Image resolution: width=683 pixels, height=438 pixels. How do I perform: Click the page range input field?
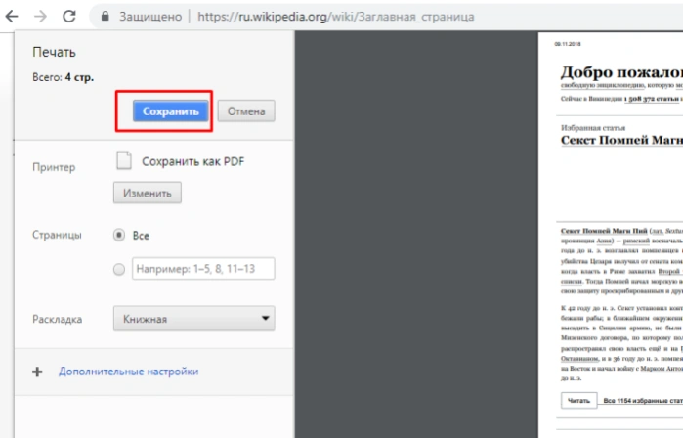tap(203, 269)
